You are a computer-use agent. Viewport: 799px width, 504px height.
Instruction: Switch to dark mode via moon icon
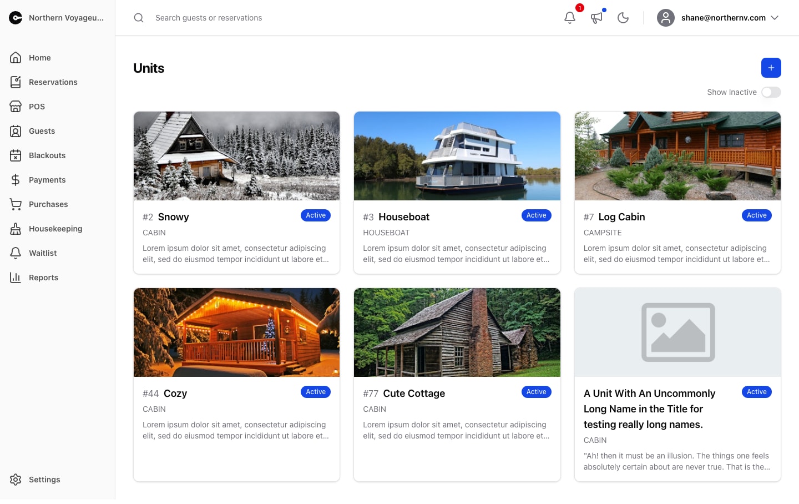[623, 18]
